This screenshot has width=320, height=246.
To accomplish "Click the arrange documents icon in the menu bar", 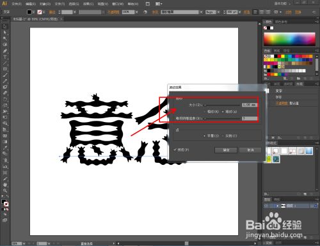I will [159, 4].
